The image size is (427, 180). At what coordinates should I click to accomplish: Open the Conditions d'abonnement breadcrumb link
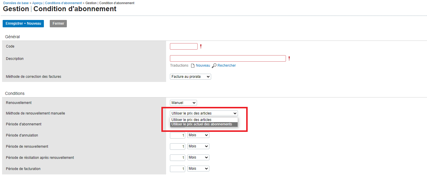[x=63, y=3]
